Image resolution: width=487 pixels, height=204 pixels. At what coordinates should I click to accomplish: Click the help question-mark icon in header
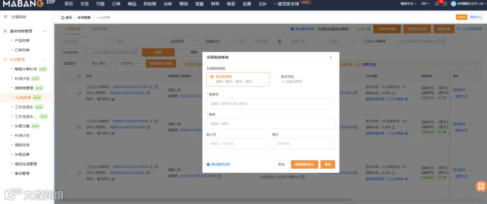445,4
